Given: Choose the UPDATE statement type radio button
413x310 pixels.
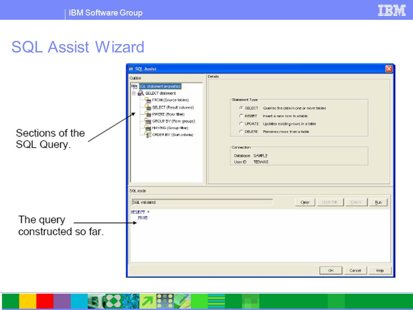Looking at the screenshot, I should tap(241, 124).
